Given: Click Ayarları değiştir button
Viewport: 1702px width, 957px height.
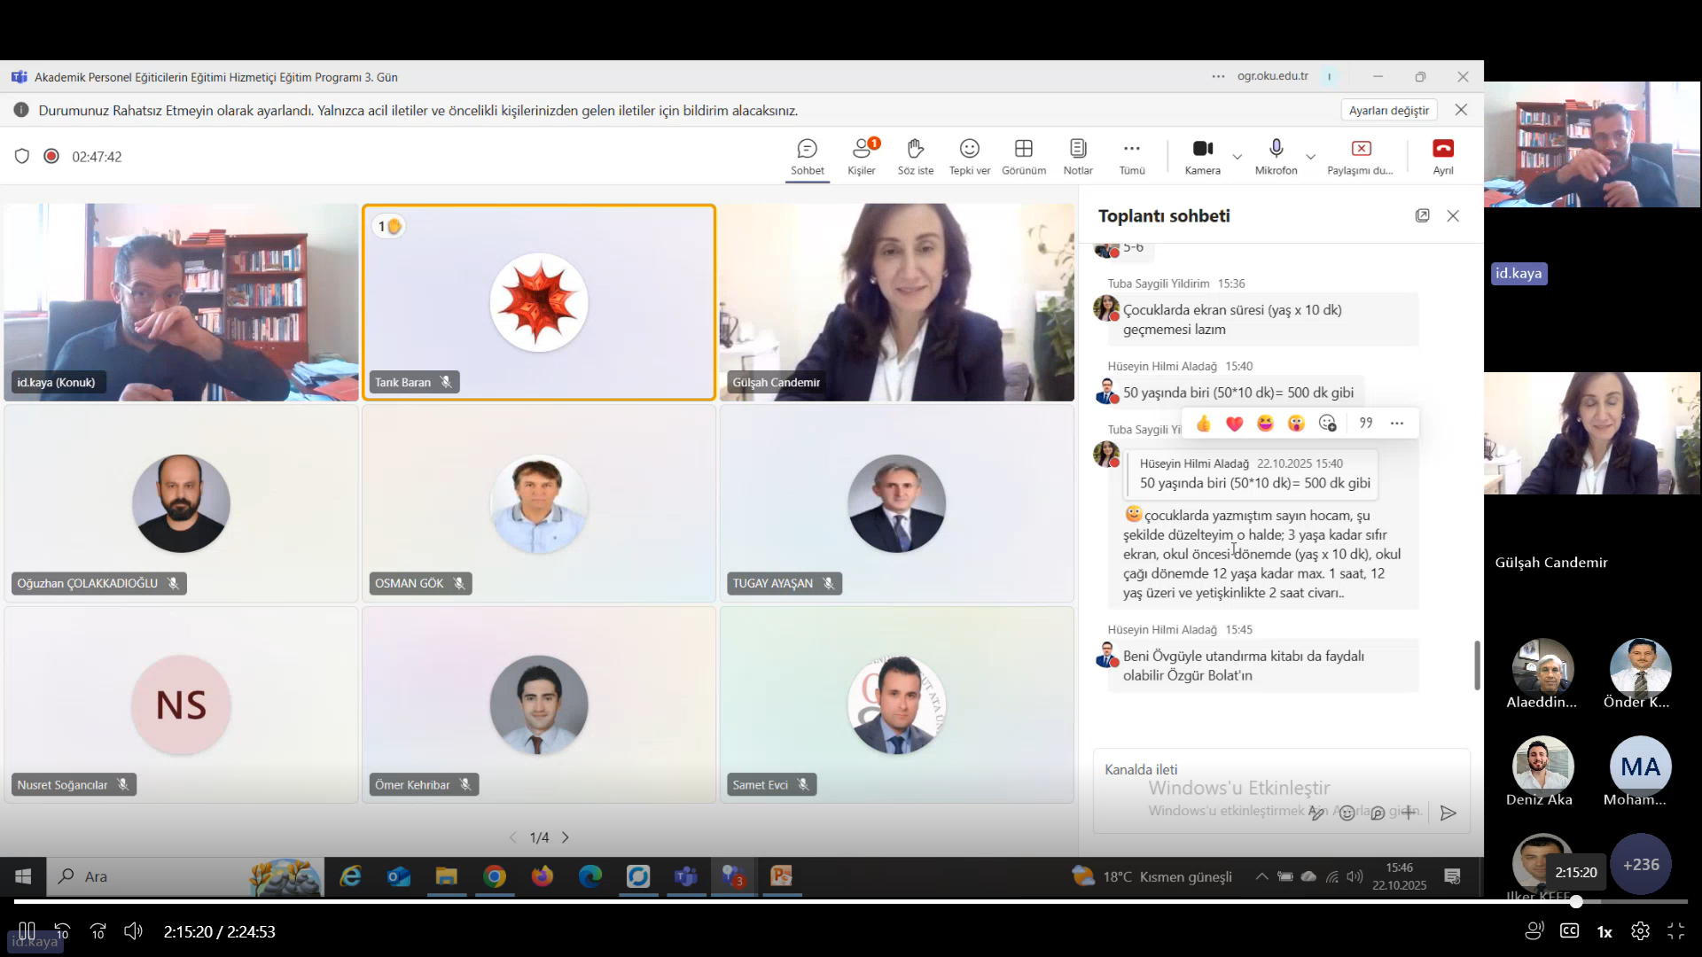Looking at the screenshot, I should (1388, 110).
